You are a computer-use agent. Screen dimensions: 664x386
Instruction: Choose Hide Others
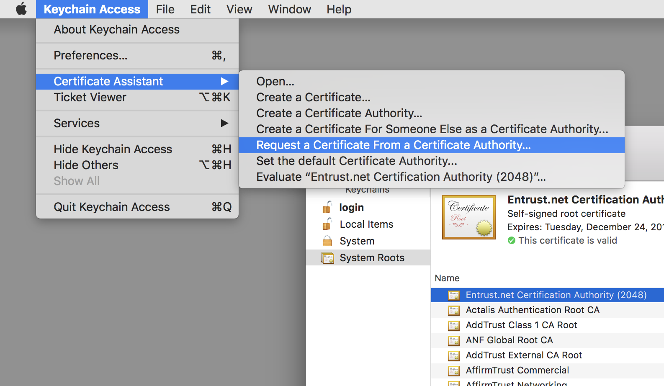coord(137,165)
